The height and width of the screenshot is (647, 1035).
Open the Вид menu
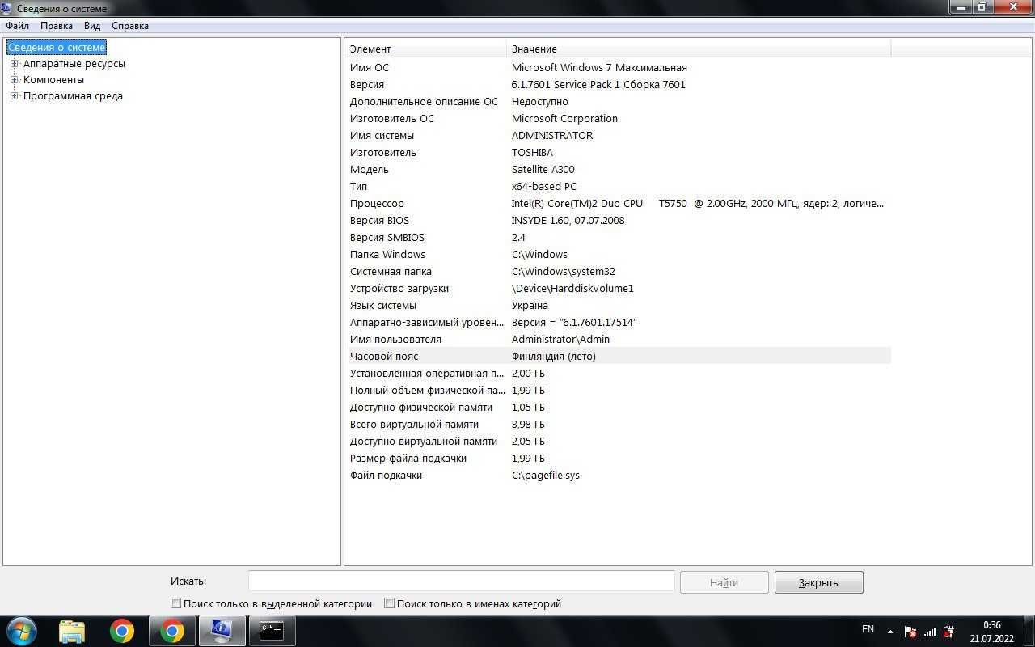point(92,26)
